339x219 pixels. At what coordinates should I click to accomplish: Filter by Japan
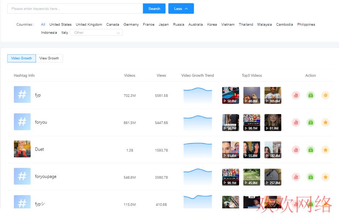click(x=164, y=25)
